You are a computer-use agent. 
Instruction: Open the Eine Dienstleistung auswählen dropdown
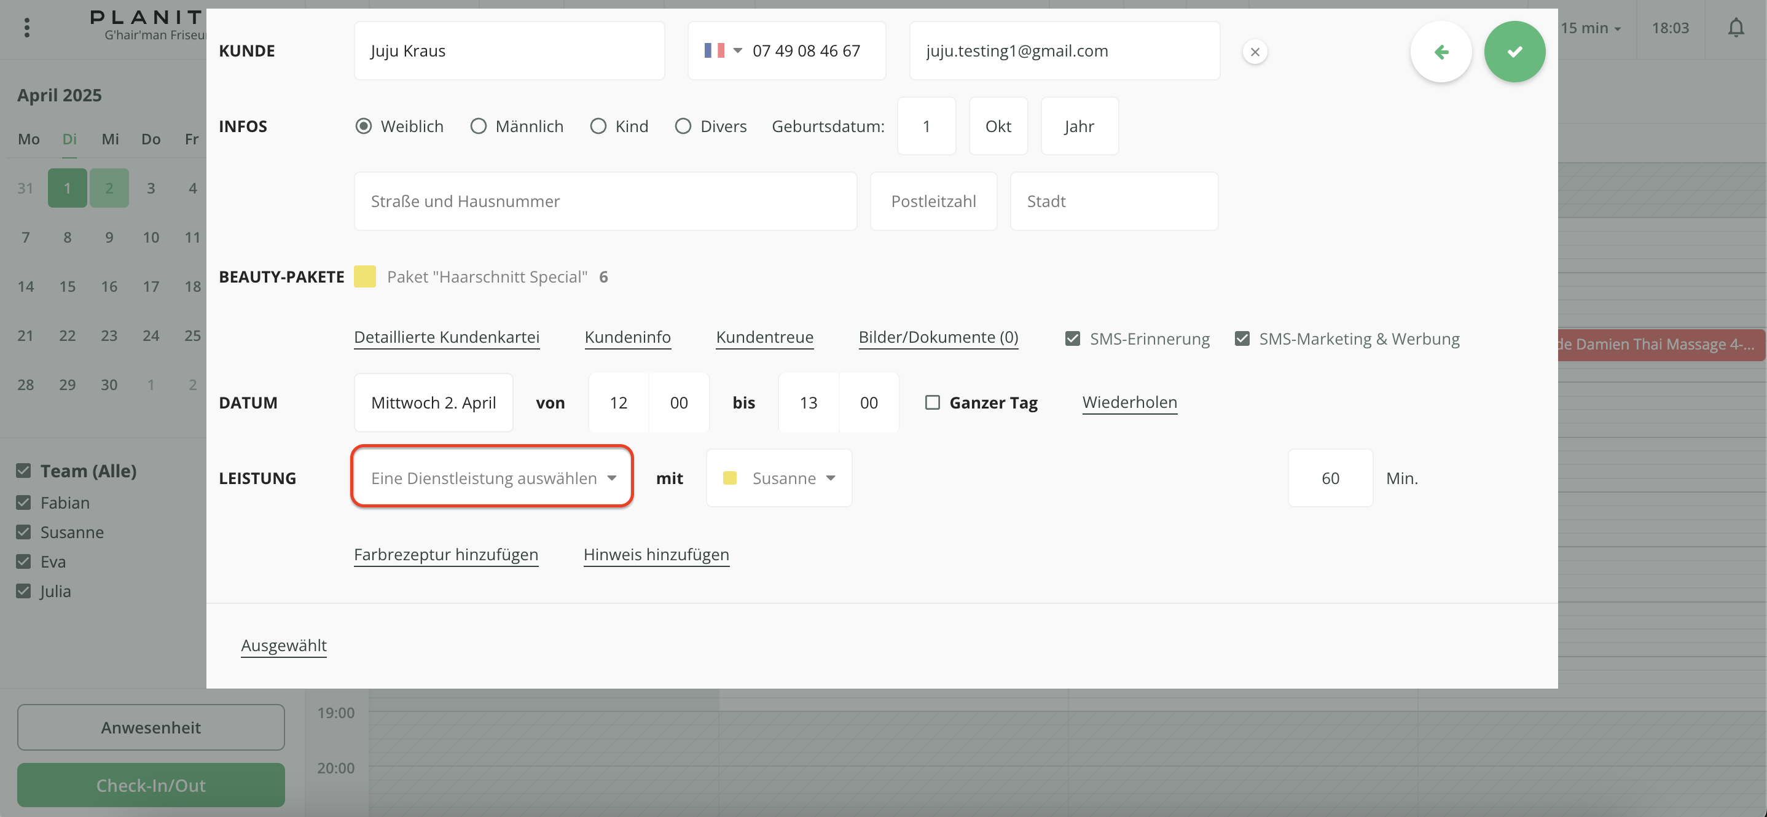492,478
